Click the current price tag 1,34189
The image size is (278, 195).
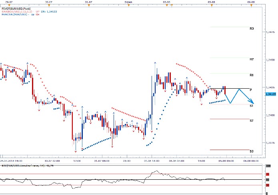[270, 94]
